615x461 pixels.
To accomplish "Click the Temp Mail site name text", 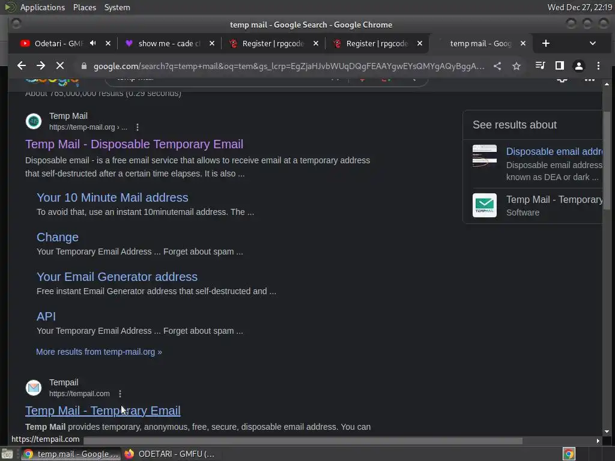I will tap(68, 116).
